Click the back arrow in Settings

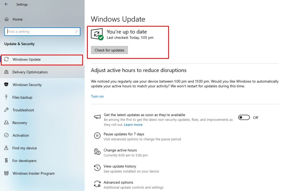6,4
